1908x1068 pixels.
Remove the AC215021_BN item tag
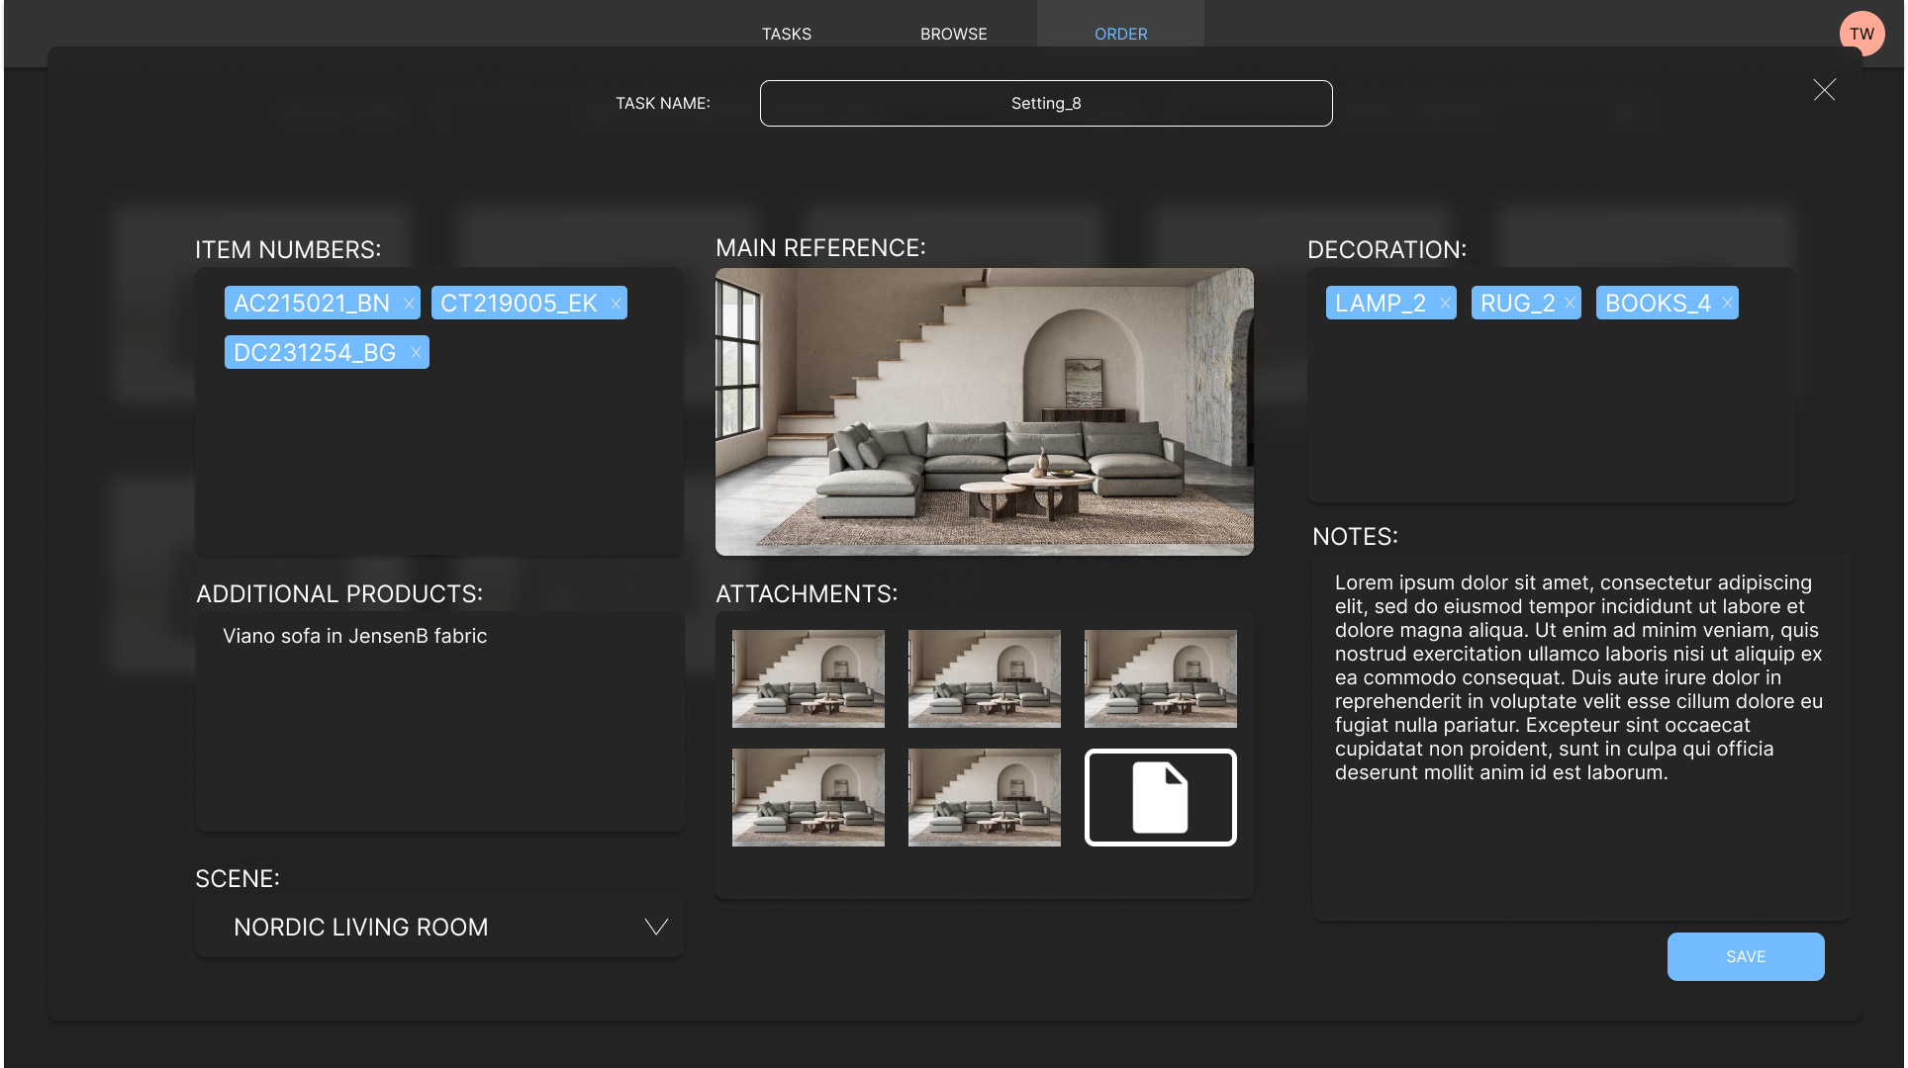click(x=409, y=304)
